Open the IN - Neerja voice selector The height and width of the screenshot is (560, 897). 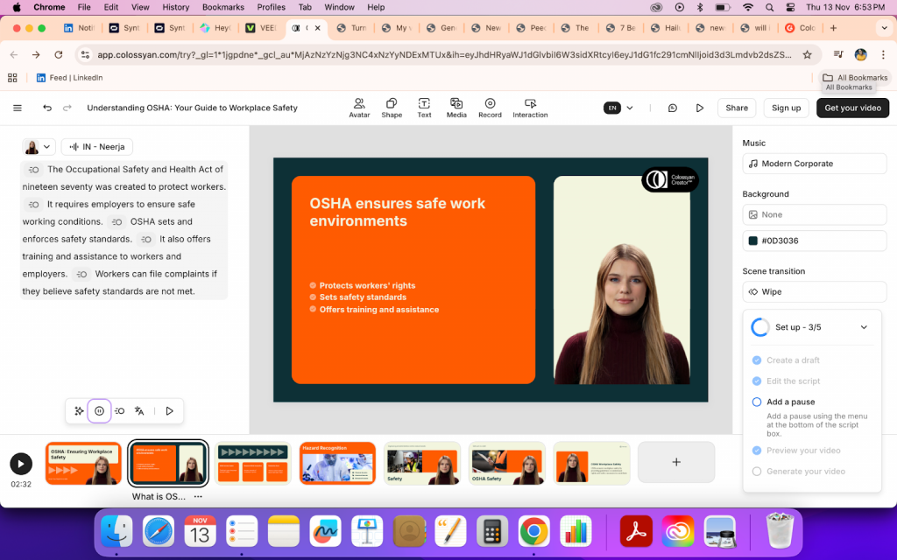96,147
